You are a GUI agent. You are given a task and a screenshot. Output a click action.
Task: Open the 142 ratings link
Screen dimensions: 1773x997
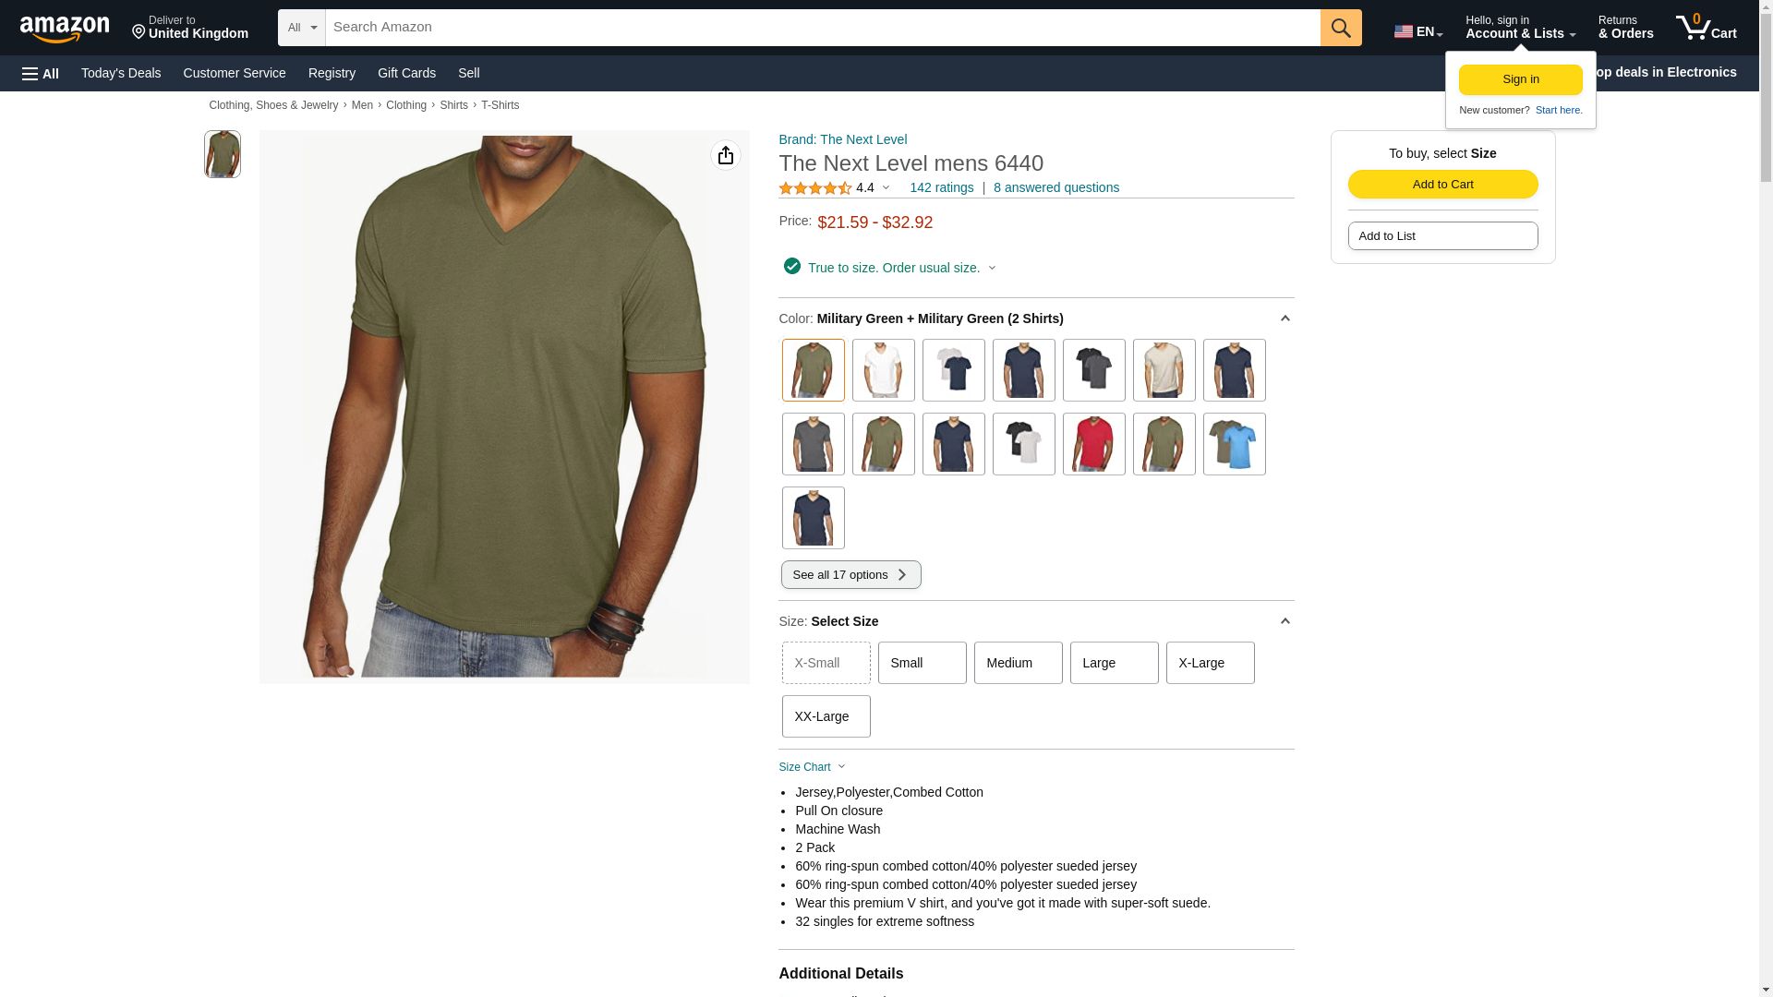click(x=941, y=187)
